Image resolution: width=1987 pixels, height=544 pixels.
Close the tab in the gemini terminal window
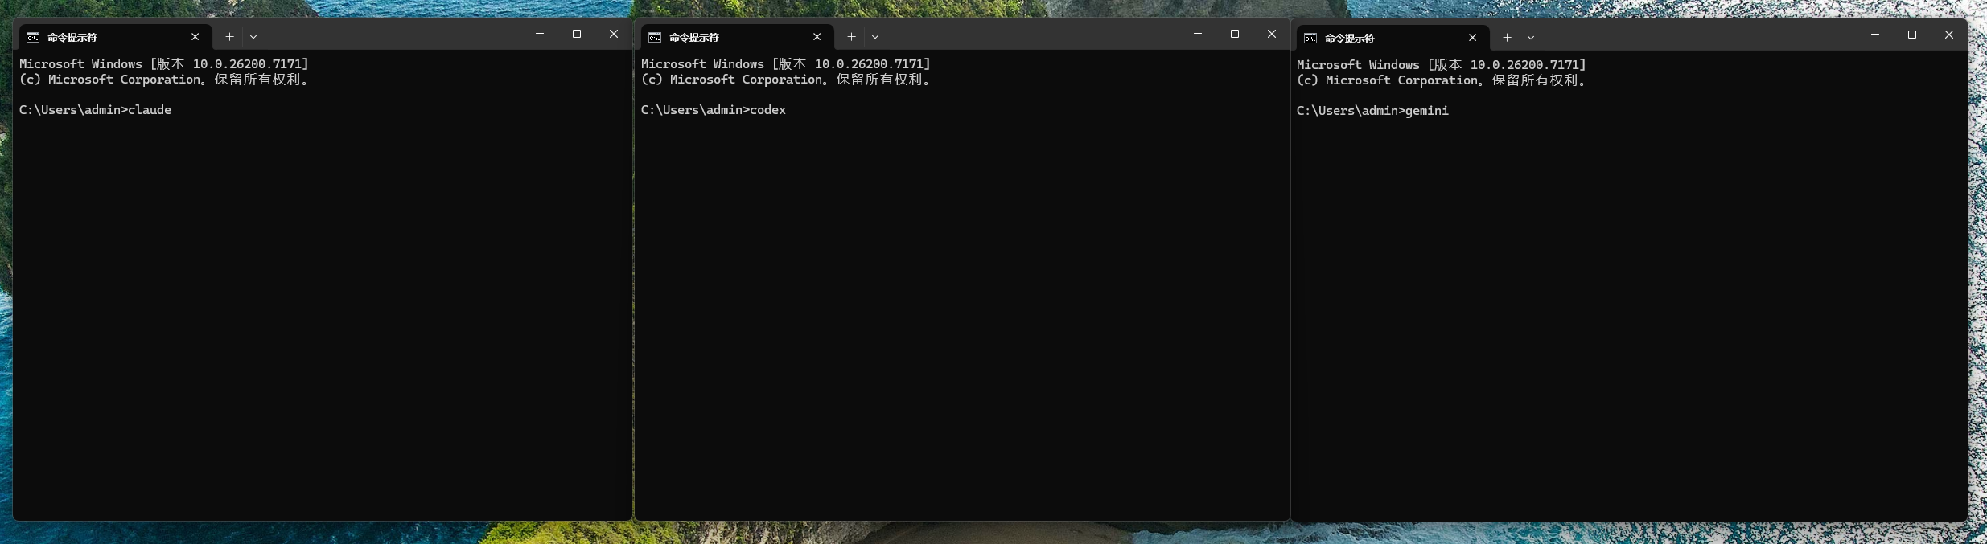point(1472,38)
